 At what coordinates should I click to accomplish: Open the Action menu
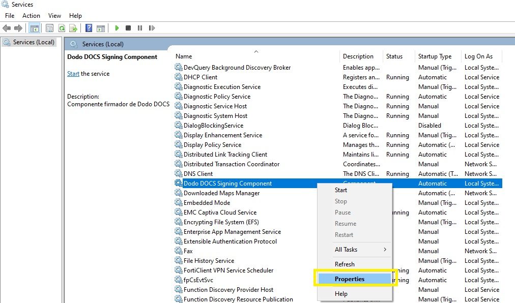pos(31,15)
